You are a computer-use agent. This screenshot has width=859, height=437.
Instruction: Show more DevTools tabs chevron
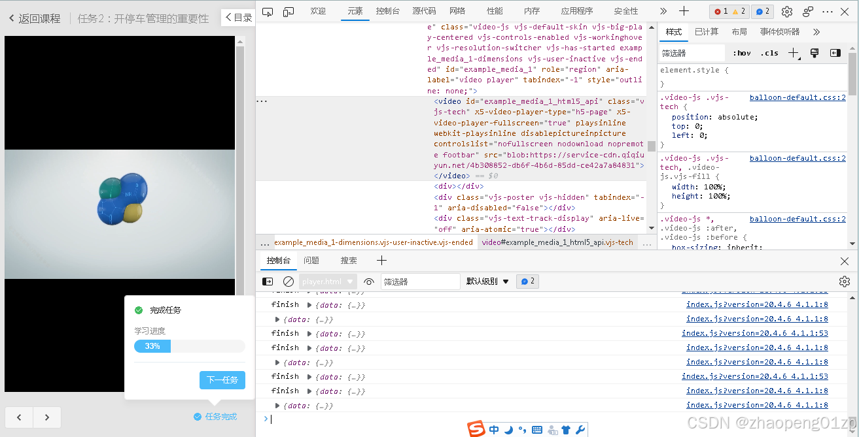(x=663, y=11)
